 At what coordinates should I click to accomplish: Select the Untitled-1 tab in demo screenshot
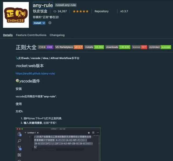[x=32, y=133]
